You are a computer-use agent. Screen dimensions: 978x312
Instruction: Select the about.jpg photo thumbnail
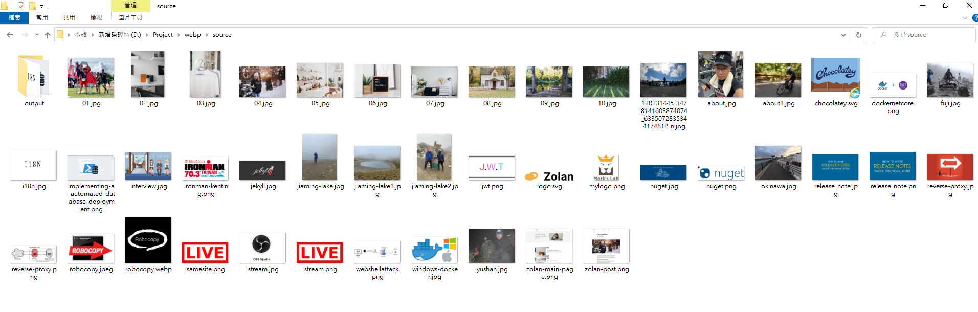[721, 75]
